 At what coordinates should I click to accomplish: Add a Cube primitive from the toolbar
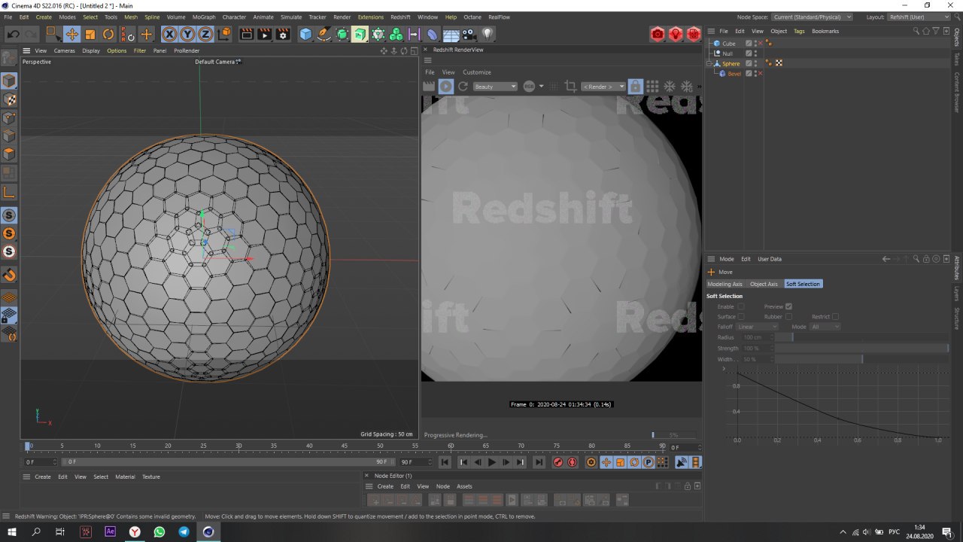[x=305, y=34]
